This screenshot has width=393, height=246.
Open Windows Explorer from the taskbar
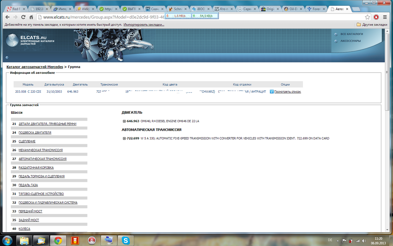[24, 240]
